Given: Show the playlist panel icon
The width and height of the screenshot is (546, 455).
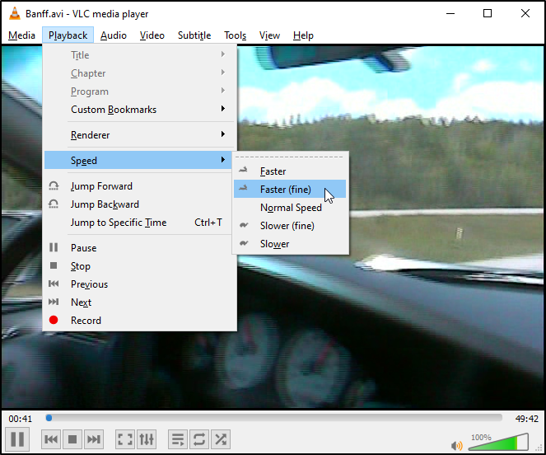Looking at the screenshot, I should point(178,439).
